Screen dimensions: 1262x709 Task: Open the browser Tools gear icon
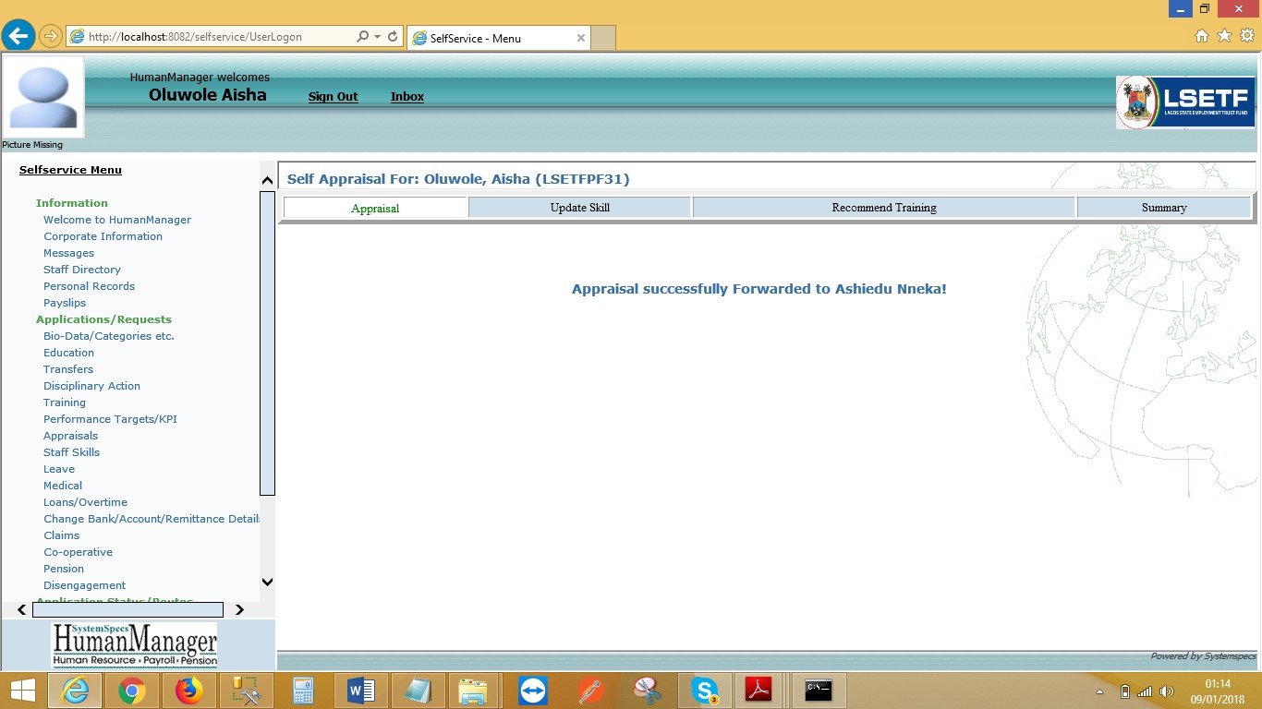click(x=1246, y=36)
